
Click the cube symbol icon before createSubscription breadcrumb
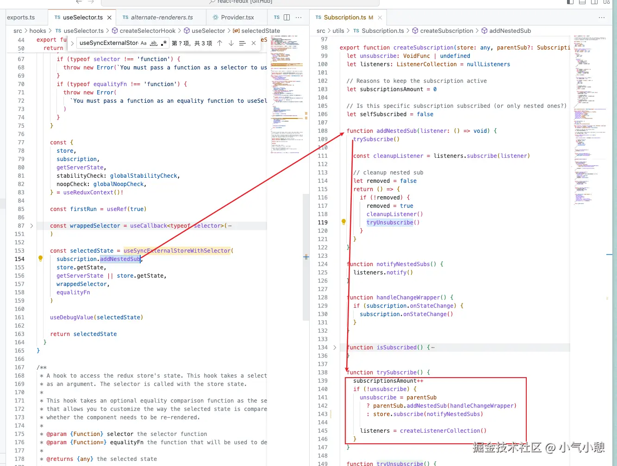click(415, 31)
